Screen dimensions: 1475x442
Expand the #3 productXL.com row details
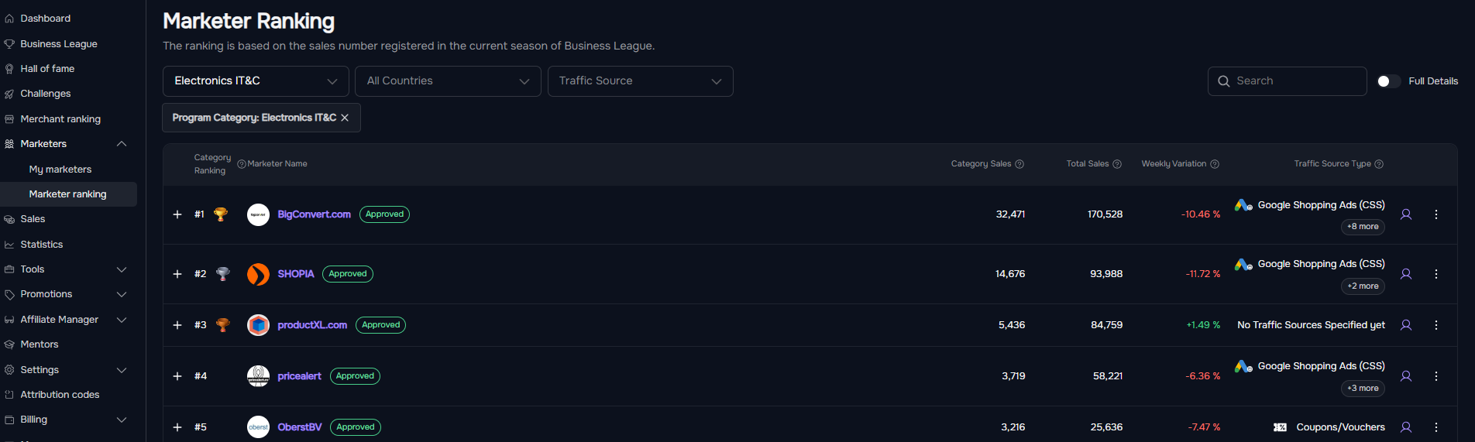pyautogui.click(x=177, y=325)
